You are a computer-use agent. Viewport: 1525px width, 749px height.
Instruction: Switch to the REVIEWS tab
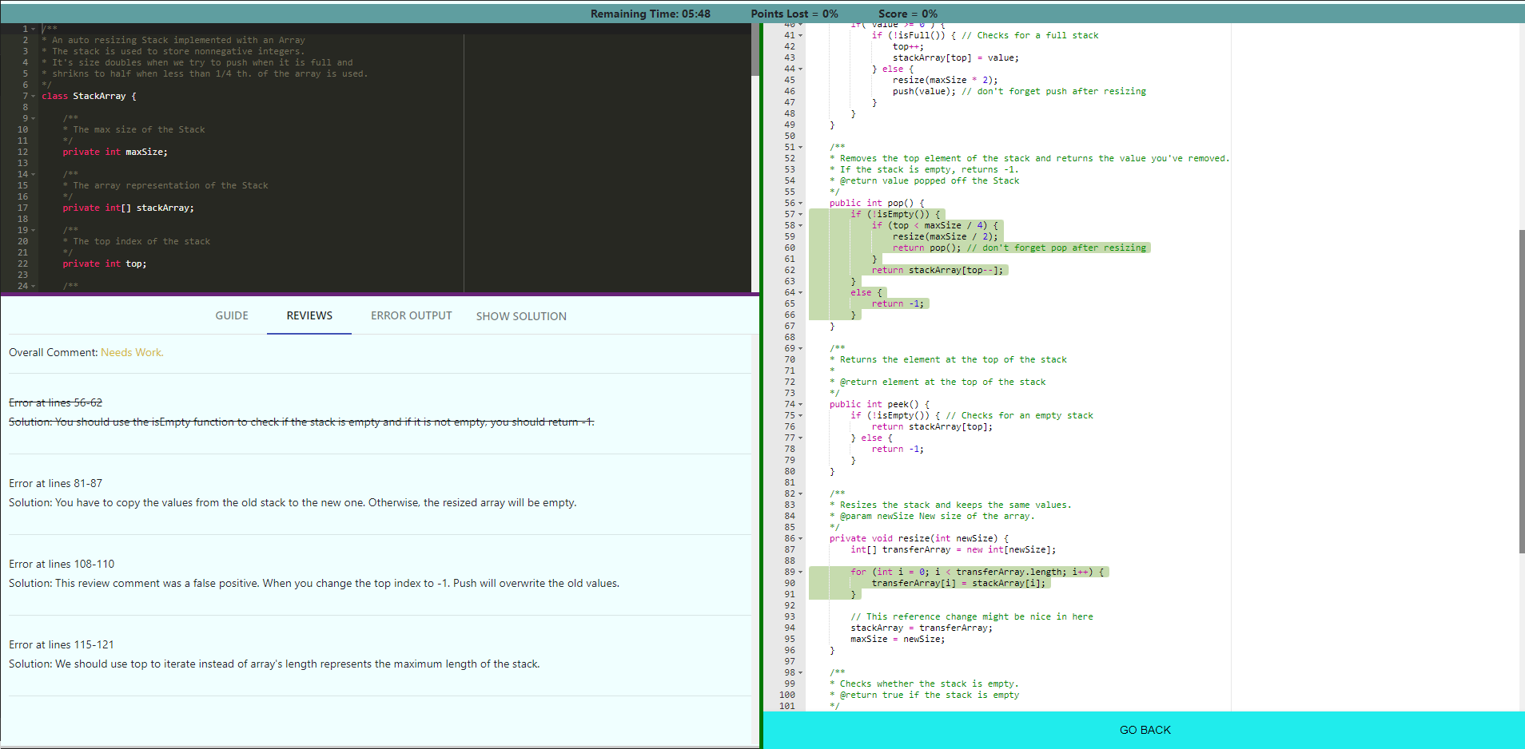click(x=309, y=315)
